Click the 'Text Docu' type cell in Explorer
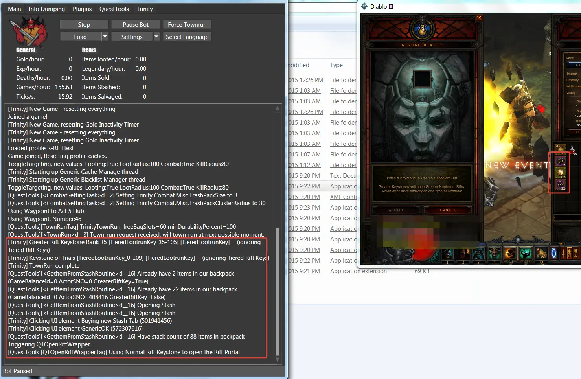581x379 pixels. click(x=343, y=176)
